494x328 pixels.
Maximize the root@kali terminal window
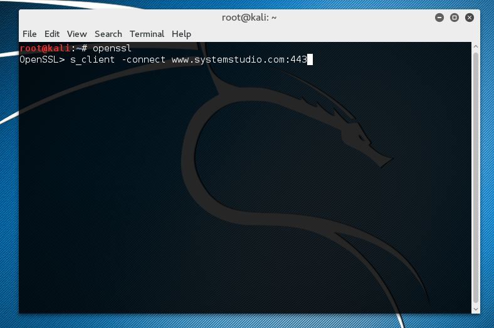point(455,18)
